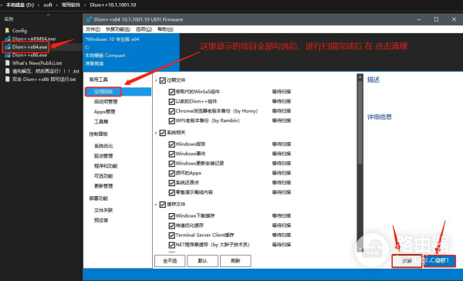Click the Dism++ title bar app icon
The height and width of the screenshot is (281, 463).
[x=89, y=19]
